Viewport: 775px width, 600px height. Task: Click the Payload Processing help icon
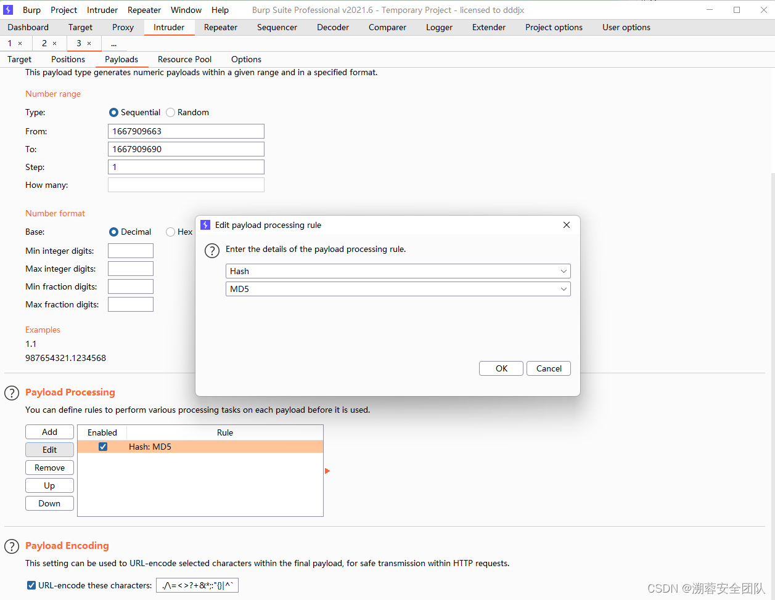click(12, 393)
